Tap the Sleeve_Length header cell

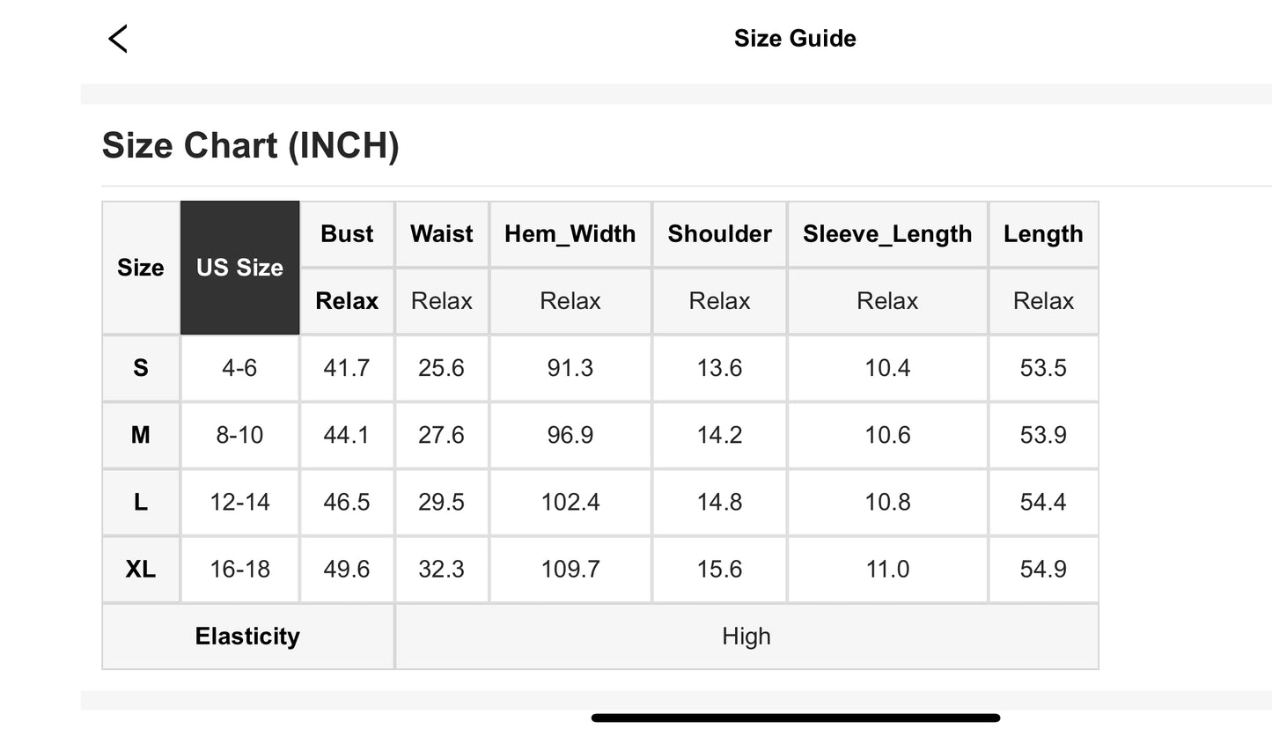tap(887, 234)
